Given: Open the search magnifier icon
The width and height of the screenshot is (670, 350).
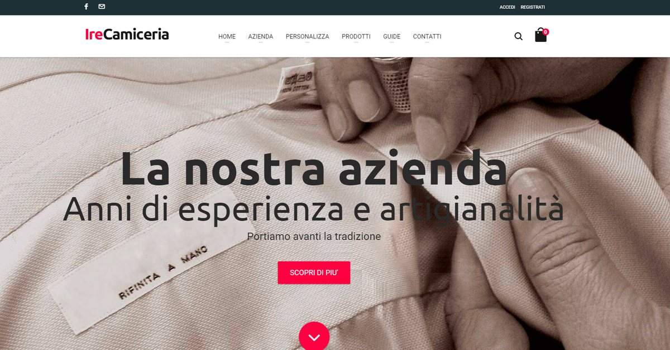Looking at the screenshot, I should point(519,36).
